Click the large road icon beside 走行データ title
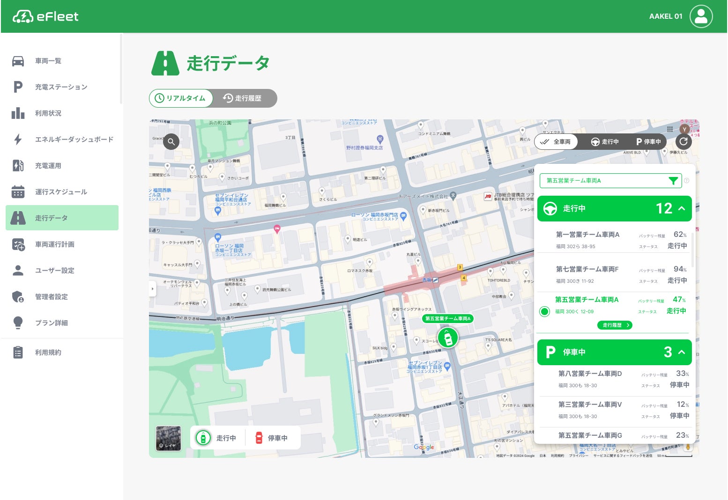This screenshot has width=728, height=500. tap(165, 63)
